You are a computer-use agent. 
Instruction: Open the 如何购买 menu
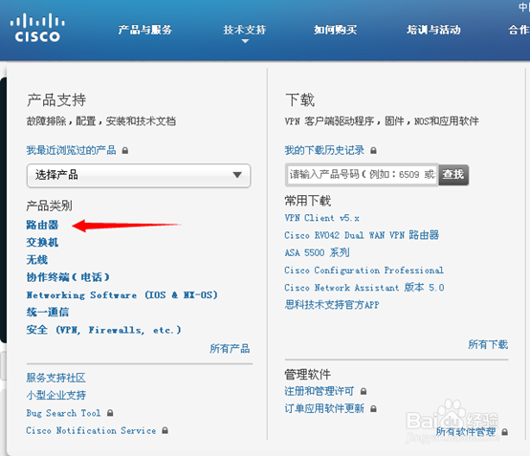[x=335, y=30]
